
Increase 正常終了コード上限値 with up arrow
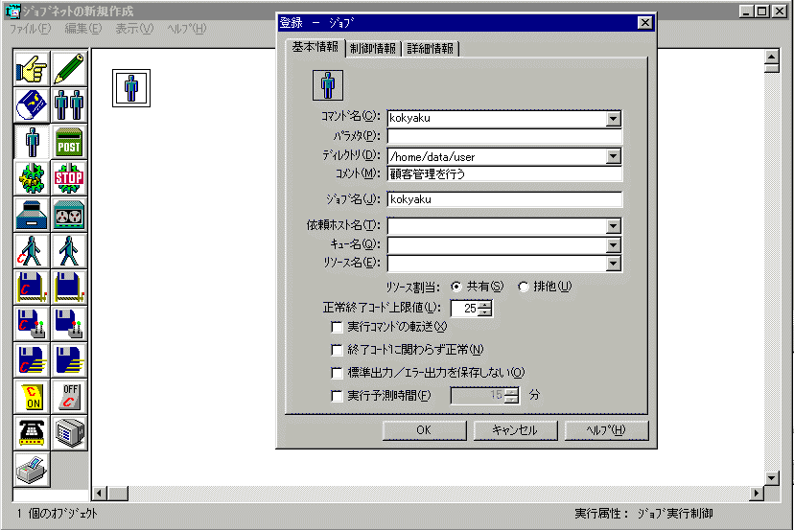(x=484, y=304)
